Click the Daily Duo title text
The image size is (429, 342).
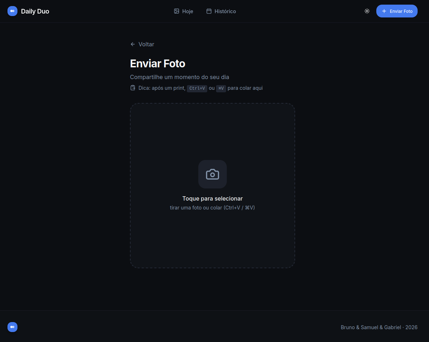35,11
